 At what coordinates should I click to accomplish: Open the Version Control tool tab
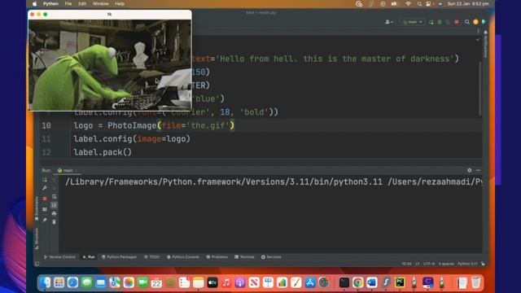click(x=59, y=257)
